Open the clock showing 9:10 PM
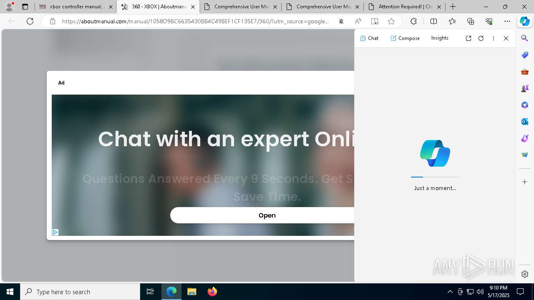This screenshot has width=534, height=300. 499,292
